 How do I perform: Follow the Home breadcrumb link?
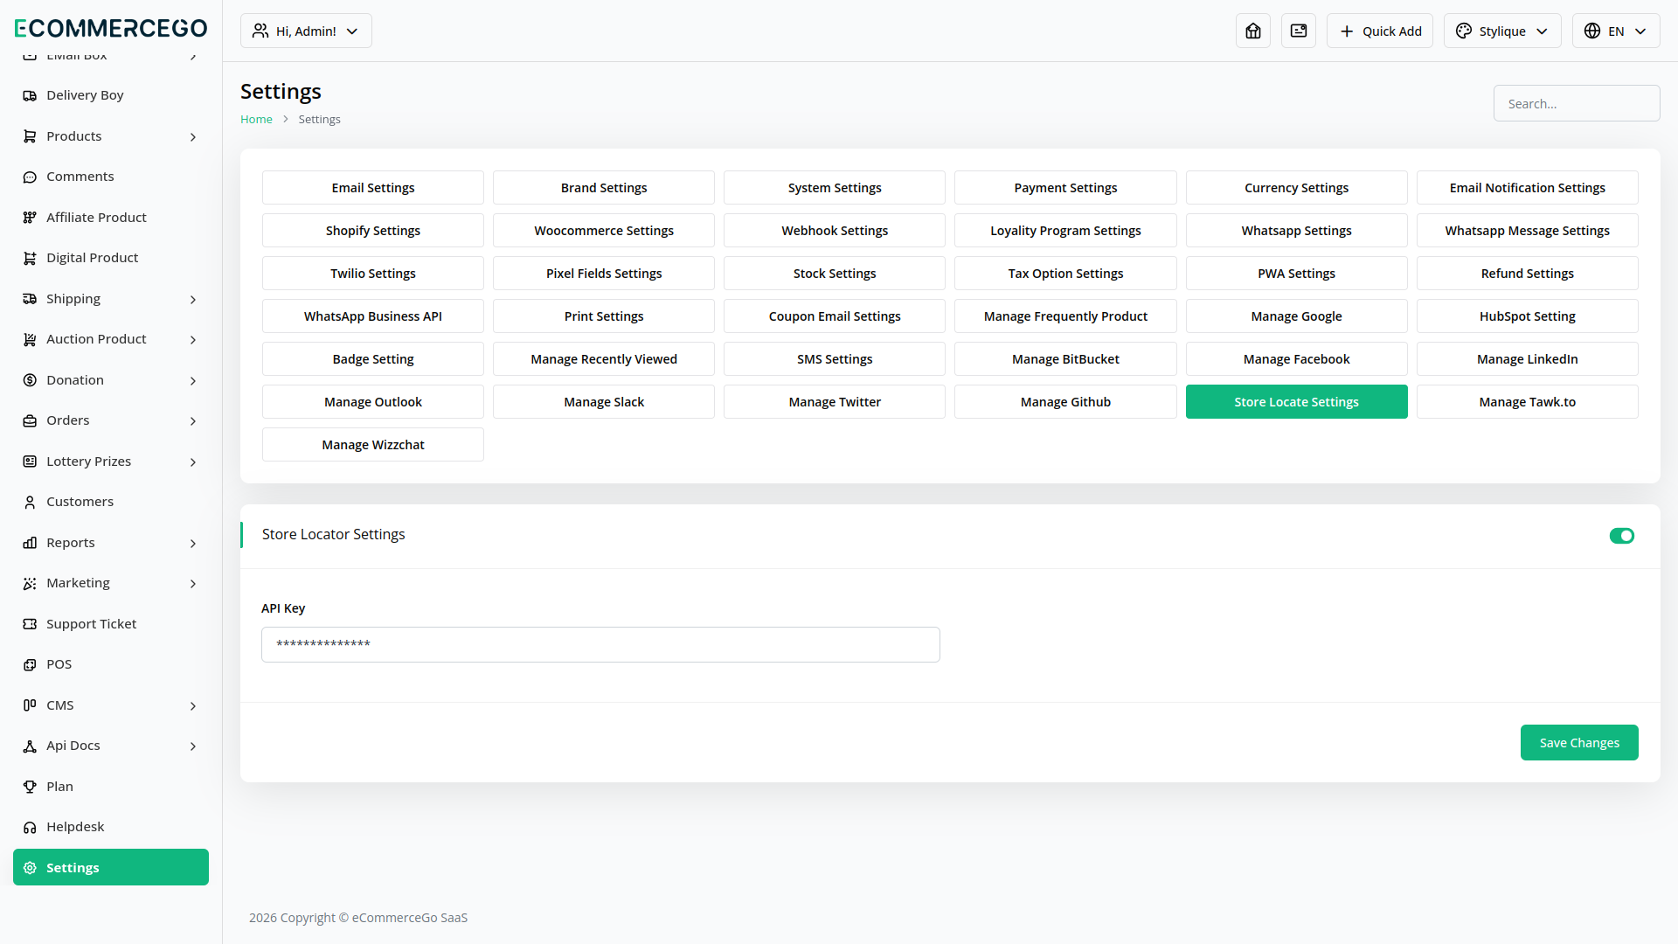pyautogui.click(x=256, y=120)
